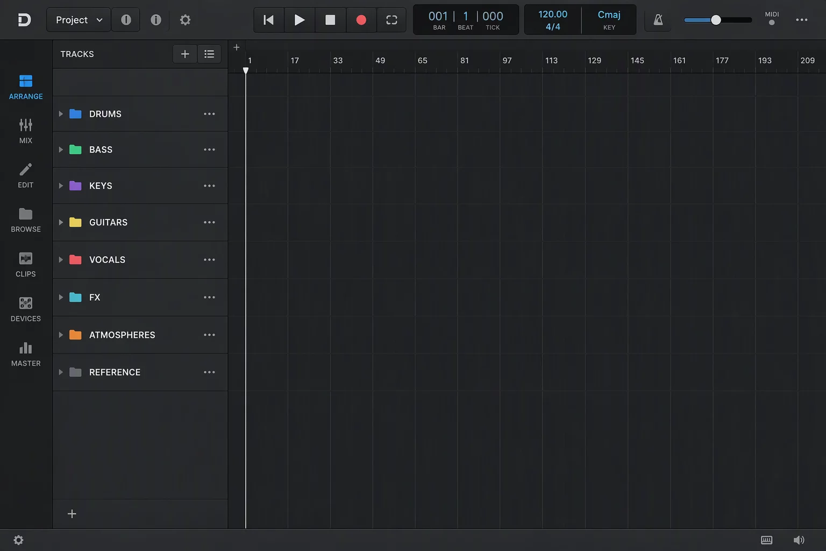Click the 120.00 tempo display
The image size is (826, 551).
(553, 15)
